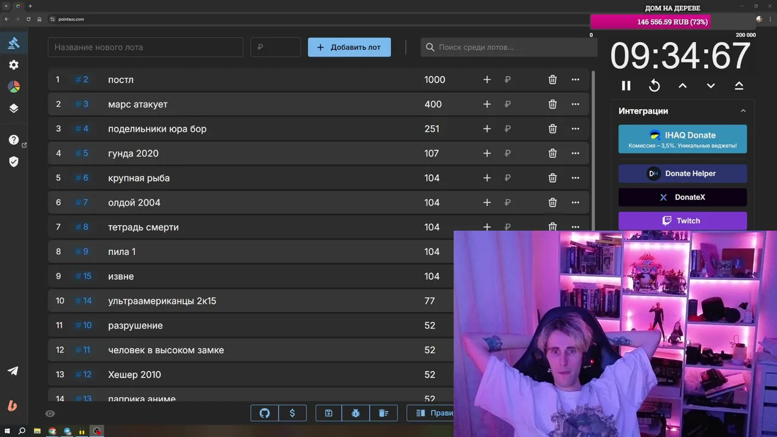Connect the Donate Helper integration
This screenshot has width=777, height=437.
683,174
